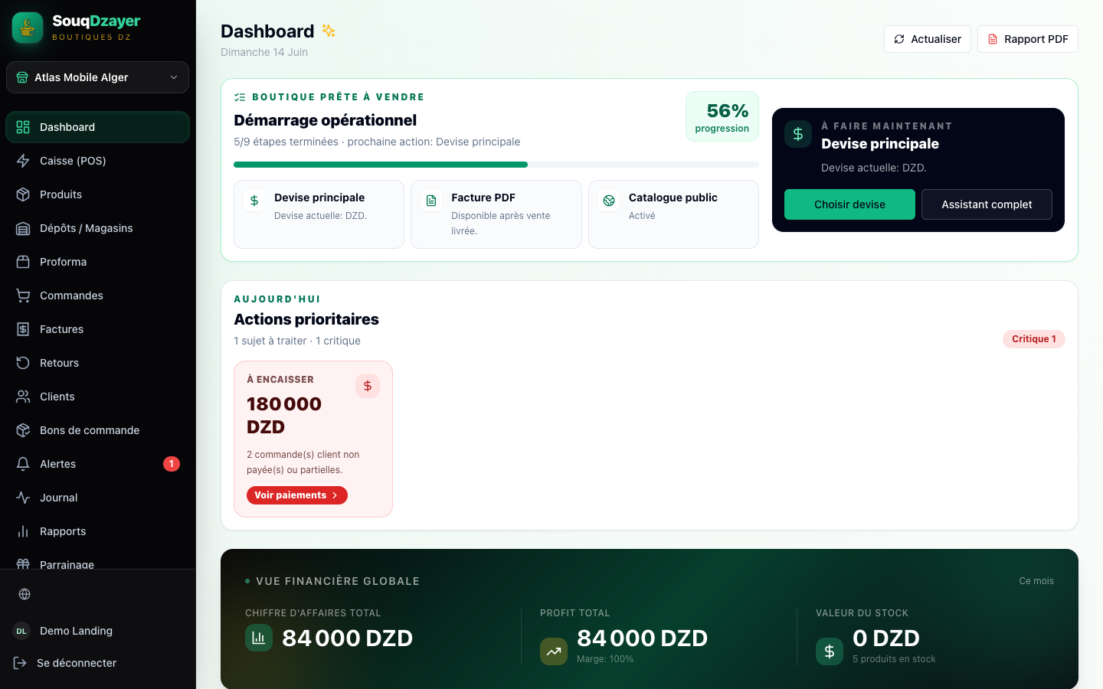This screenshot has width=1103, height=689.
Task: Click the shopping cart icon for Commandes
Action: point(23,296)
